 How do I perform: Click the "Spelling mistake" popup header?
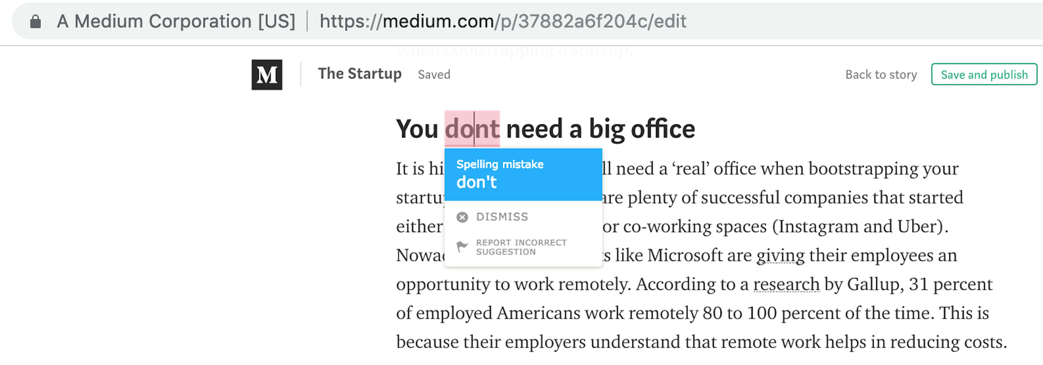tap(500, 165)
